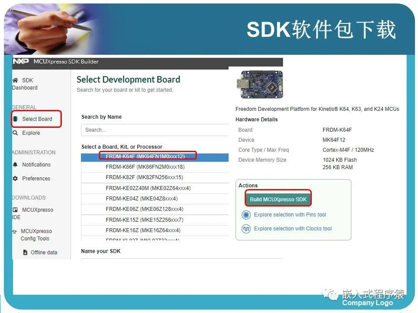Click the Select Development Board heading
Viewport: 418px width, 313px height.
(x=128, y=80)
